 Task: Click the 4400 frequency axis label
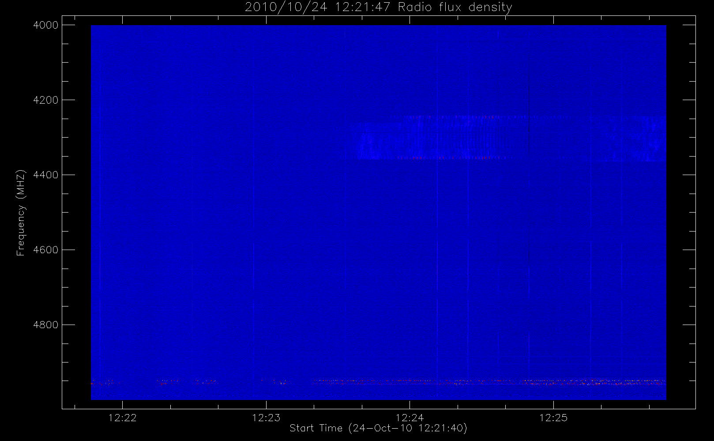pos(46,175)
